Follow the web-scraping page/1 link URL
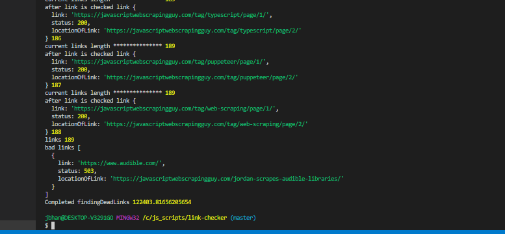505x234 pixels. 174,109
